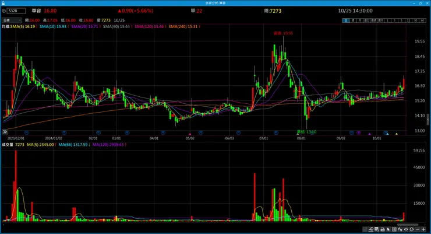The width and height of the screenshot is (431, 234).
Task: Click the chart drawing tool icon
Action: (x=371, y=229)
